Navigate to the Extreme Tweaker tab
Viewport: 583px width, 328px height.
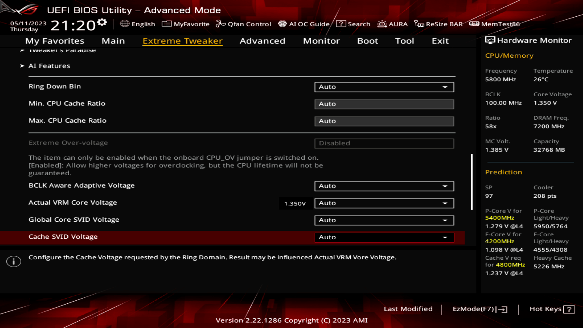click(182, 40)
